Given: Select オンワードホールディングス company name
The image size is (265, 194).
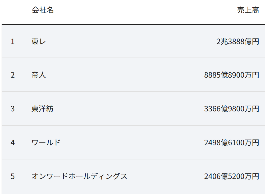Looking at the screenshot, I should point(79,176).
